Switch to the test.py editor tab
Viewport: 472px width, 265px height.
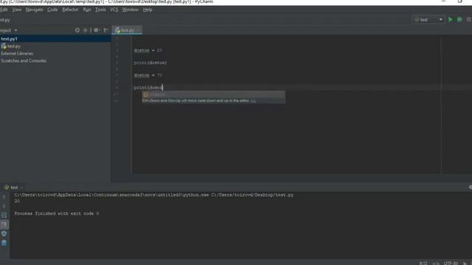(x=127, y=30)
